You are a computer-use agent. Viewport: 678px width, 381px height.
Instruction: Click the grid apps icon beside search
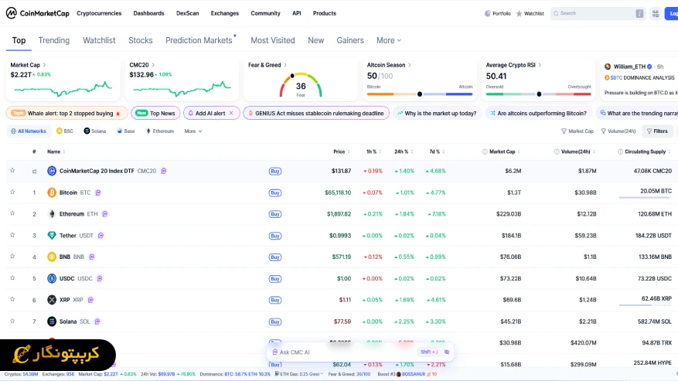[656, 13]
